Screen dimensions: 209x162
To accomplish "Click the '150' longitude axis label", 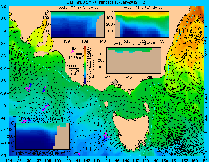I will tap(165, 160).
